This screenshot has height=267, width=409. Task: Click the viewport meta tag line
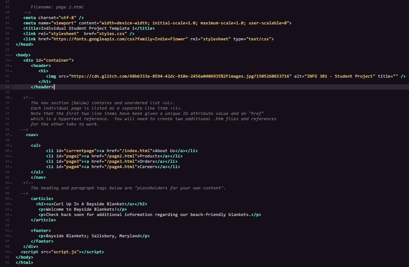click(133, 23)
